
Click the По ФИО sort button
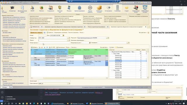tap(52, 47)
